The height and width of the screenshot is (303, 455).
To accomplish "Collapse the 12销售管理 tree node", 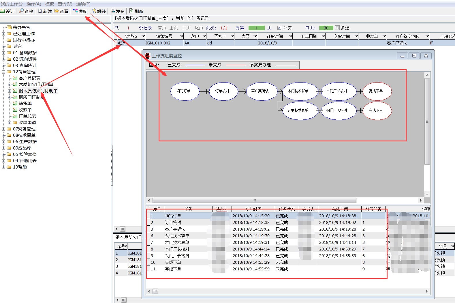I will tap(3, 72).
